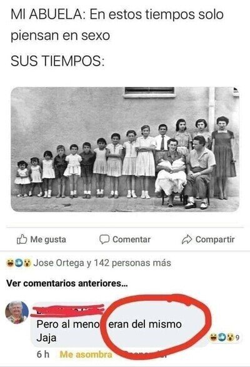
Task: Open the Jose Ortega y 142 personas más list
Action: point(102,263)
